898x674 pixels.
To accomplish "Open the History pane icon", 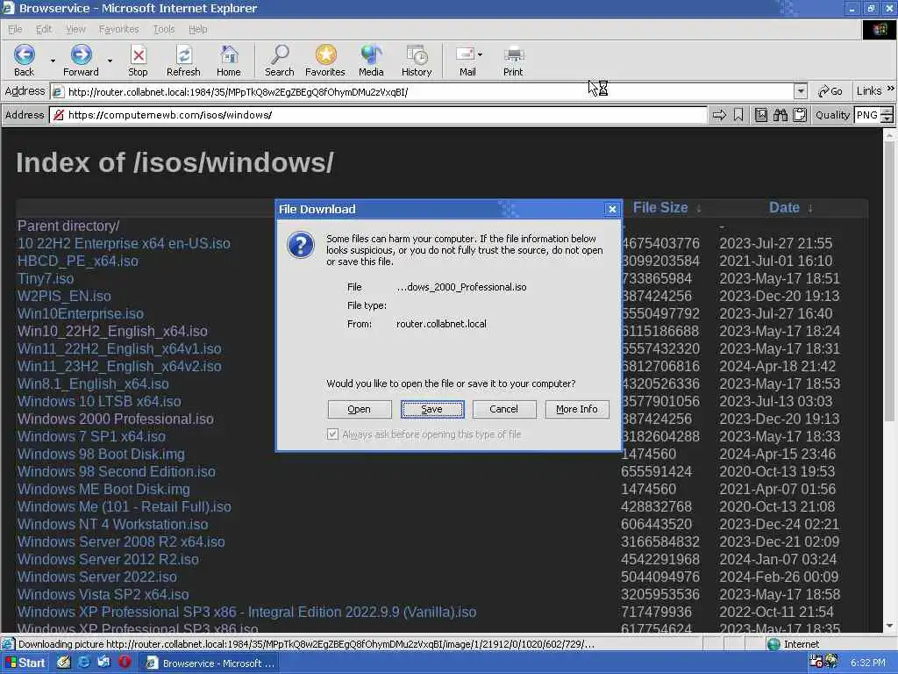I will click(x=417, y=55).
